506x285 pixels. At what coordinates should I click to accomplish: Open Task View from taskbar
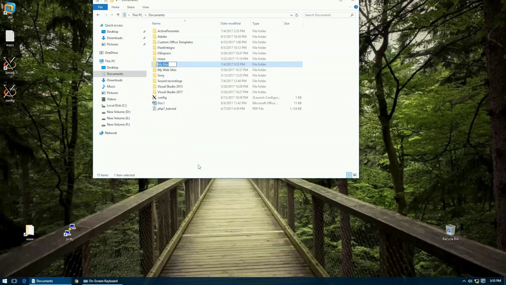pos(14,281)
